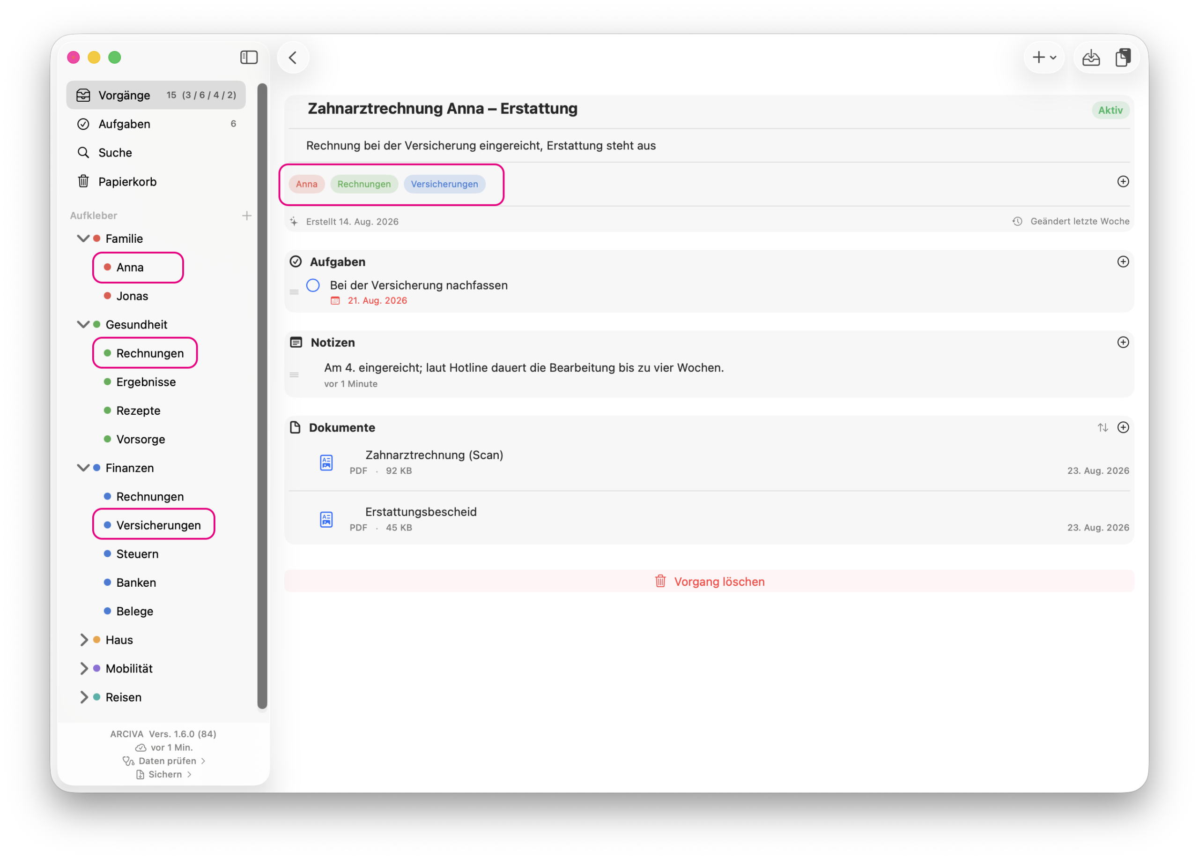Select the Banken label
Screen dimensions: 1199x859
click(136, 583)
